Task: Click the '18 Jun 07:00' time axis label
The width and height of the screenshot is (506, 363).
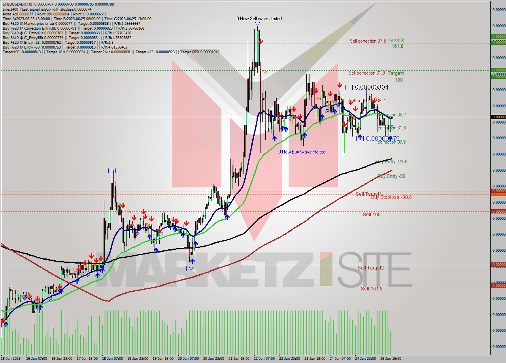Action: [112, 359]
